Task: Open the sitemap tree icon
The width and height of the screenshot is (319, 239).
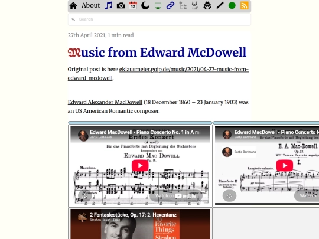Action: [x=183, y=6]
